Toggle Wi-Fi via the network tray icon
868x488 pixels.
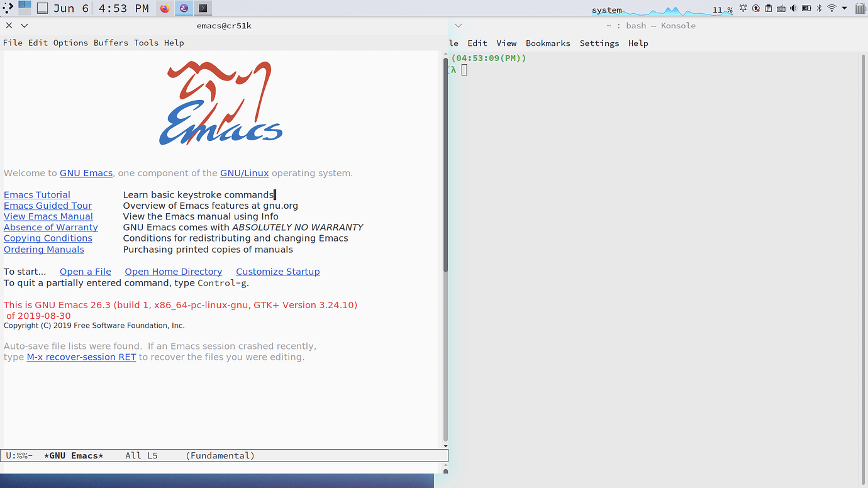(x=832, y=8)
